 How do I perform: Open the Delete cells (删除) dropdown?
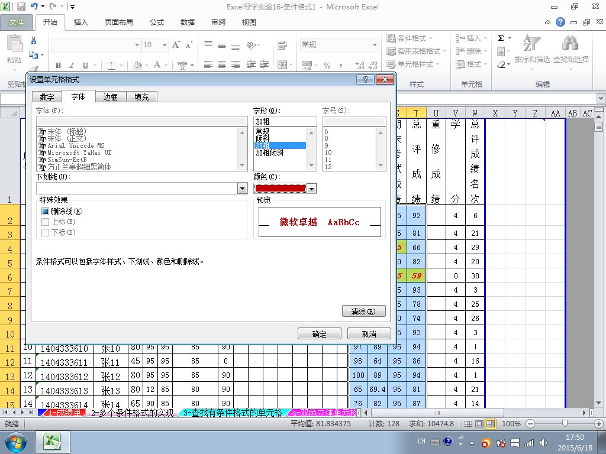[x=485, y=51]
